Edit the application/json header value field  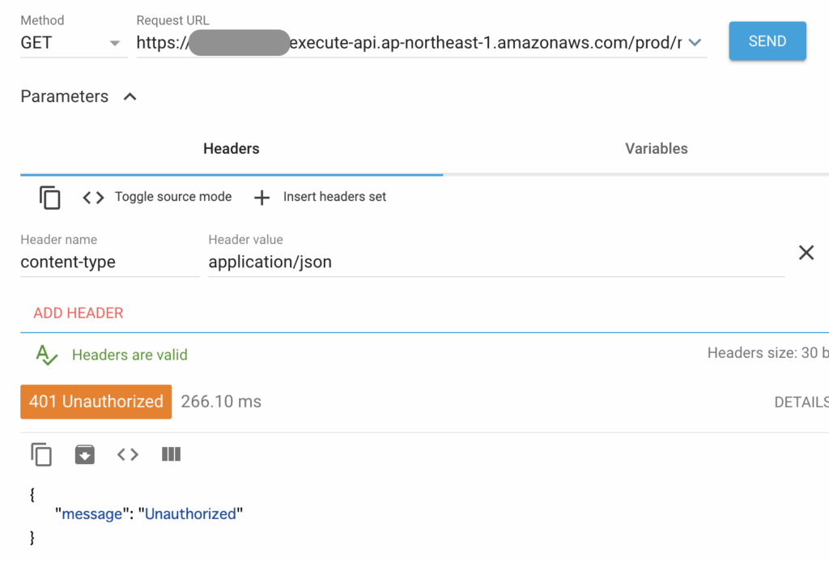pos(496,262)
